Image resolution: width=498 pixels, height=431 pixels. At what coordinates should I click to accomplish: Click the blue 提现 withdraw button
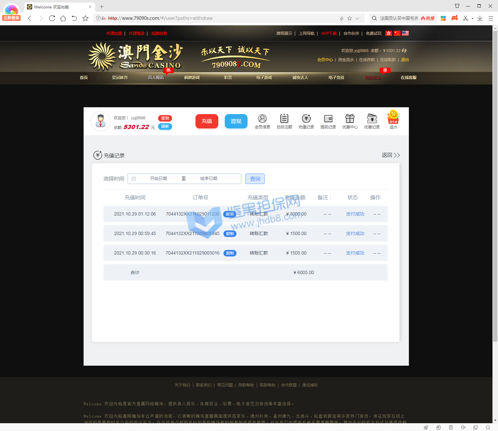click(236, 121)
